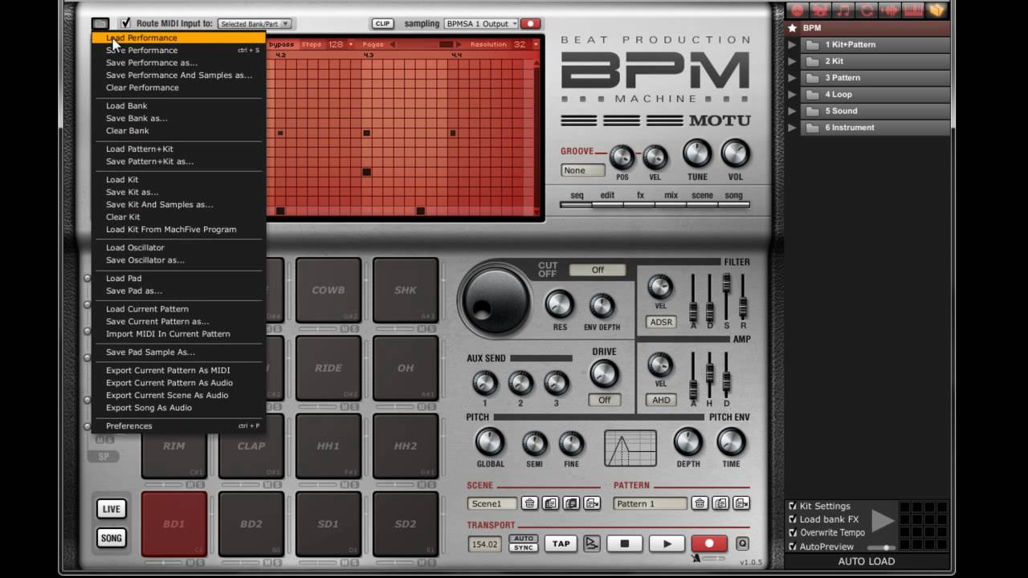
Task: Toggle Drive Off switch
Action: (604, 400)
